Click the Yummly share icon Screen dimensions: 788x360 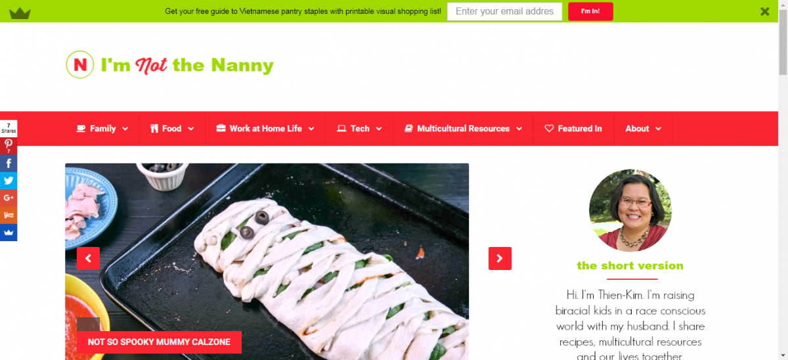pyautogui.click(x=9, y=215)
